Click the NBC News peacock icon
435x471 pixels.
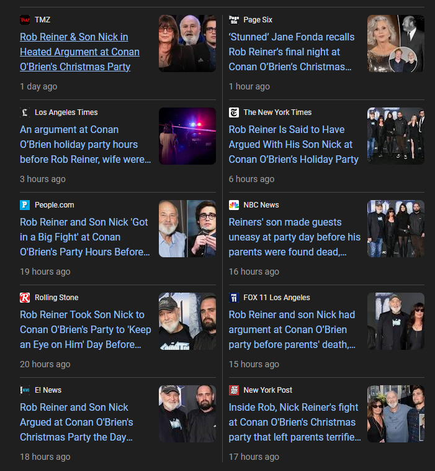[234, 205]
